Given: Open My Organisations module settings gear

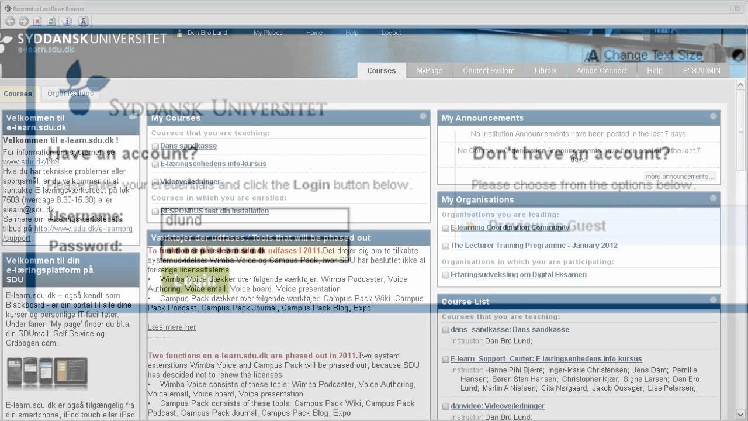Looking at the screenshot, I should point(713,198).
